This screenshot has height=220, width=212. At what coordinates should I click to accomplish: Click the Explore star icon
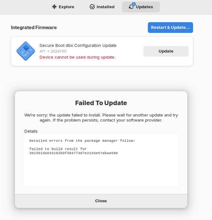point(54,7)
